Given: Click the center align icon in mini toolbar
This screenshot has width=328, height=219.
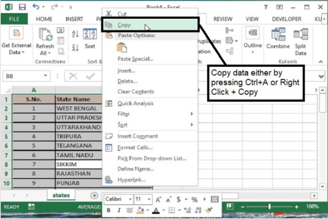Looking at the screenshot, I should (x=129, y=210).
